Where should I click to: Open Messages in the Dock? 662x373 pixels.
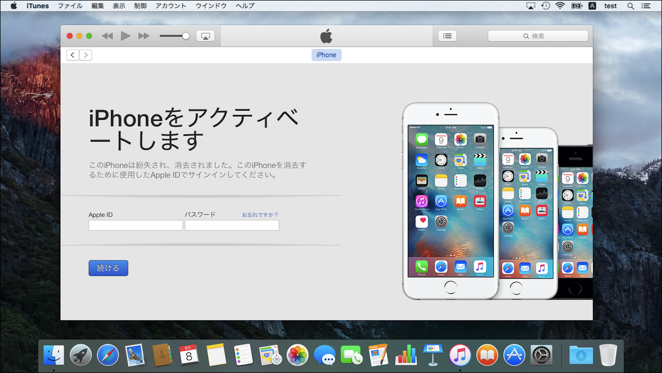tap(324, 355)
